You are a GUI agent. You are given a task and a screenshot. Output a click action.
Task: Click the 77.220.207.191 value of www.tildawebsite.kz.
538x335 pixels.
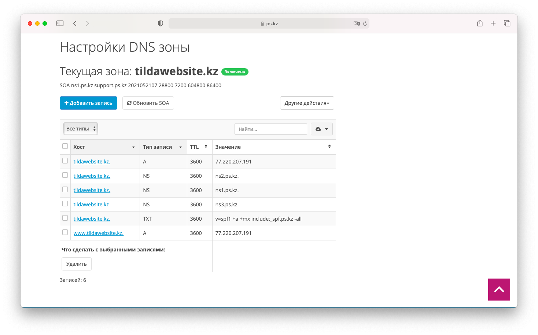tap(233, 233)
